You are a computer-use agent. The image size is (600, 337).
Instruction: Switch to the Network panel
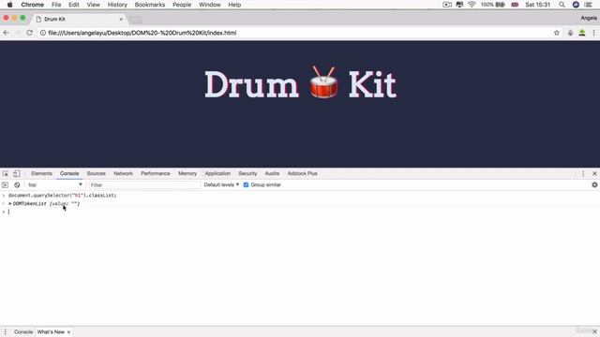point(123,173)
